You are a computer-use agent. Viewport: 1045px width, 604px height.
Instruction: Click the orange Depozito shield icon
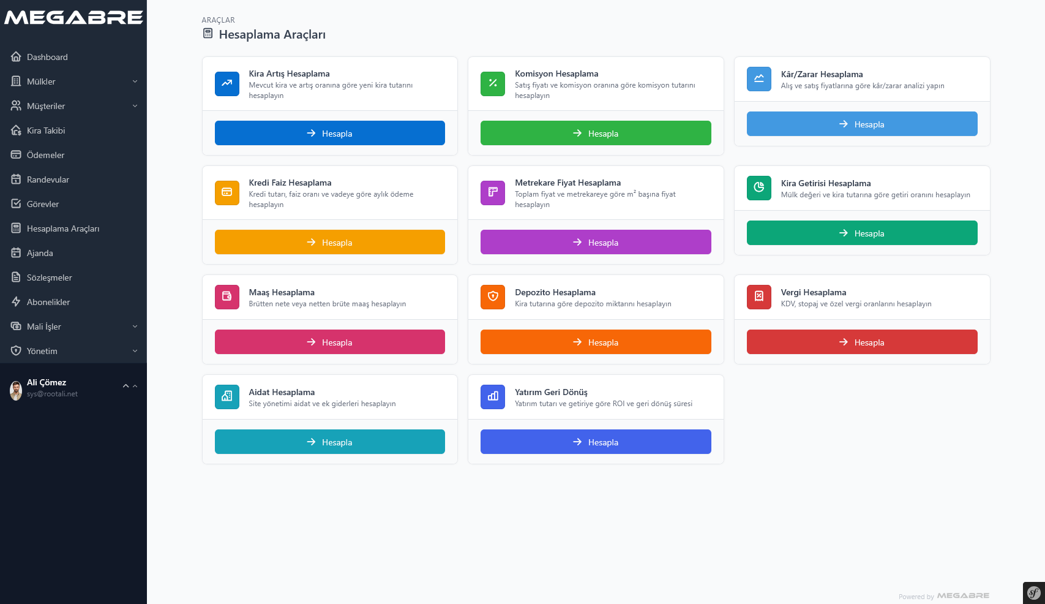(492, 297)
